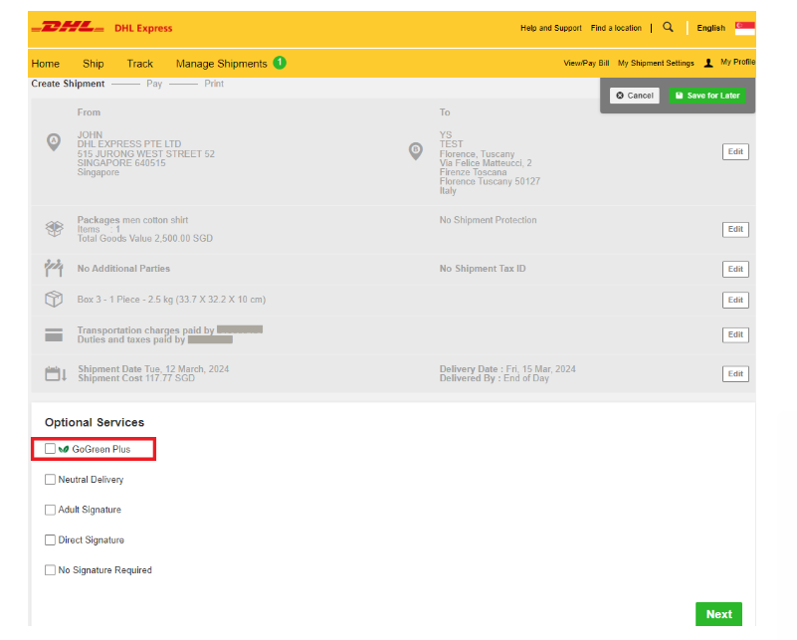Open View/Pay Bill
Image resolution: width=797 pixels, height=640 pixels.
click(x=586, y=63)
